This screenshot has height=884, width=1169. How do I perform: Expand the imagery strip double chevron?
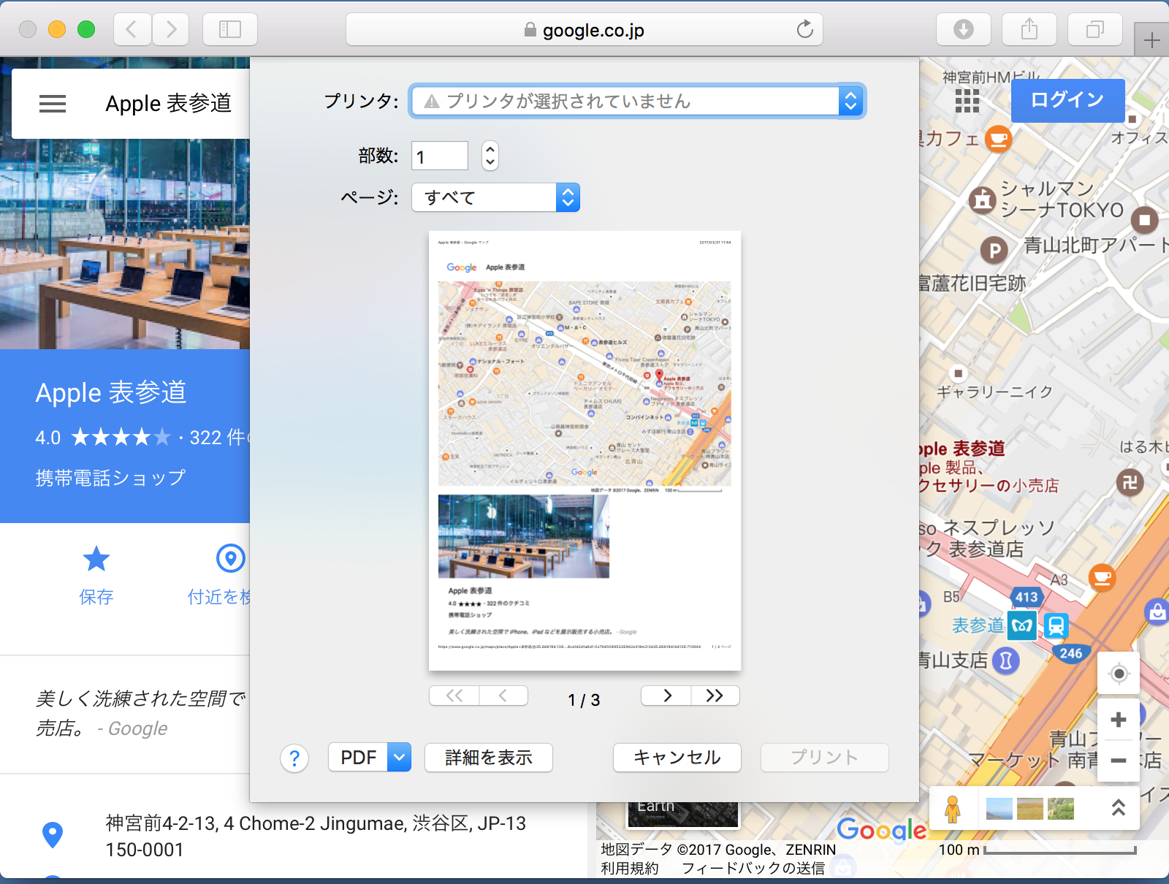[x=1118, y=808]
